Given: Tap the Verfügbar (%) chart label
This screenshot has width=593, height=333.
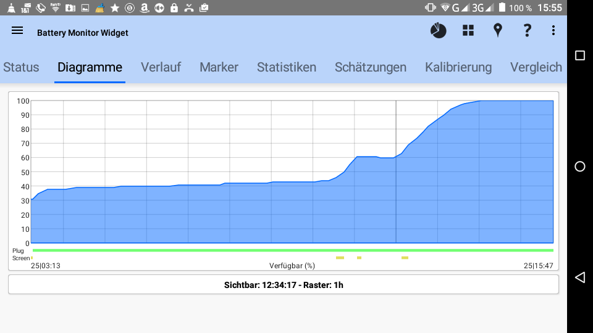Looking at the screenshot, I should pyautogui.click(x=292, y=266).
